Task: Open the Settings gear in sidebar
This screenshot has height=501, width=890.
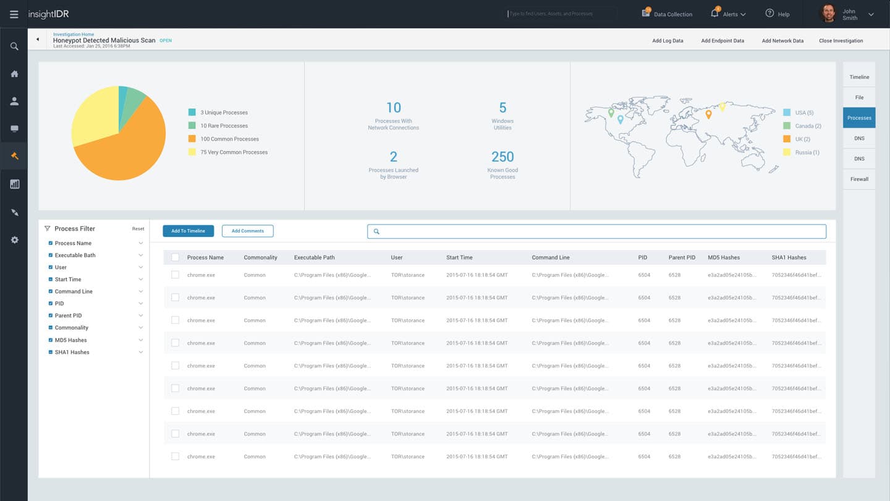Action: (14, 240)
